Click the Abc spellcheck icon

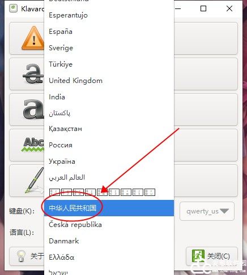(x=33, y=145)
